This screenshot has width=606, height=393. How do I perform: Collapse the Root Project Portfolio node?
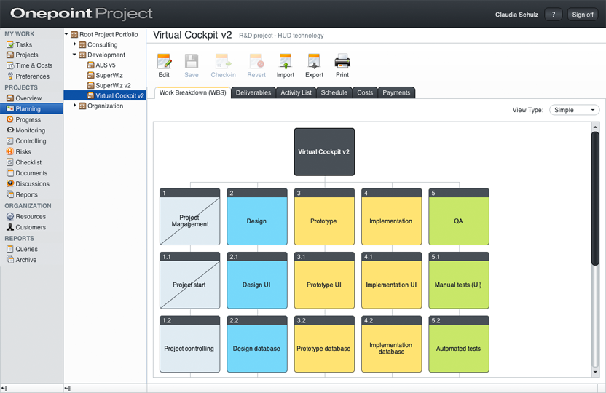tap(66, 34)
